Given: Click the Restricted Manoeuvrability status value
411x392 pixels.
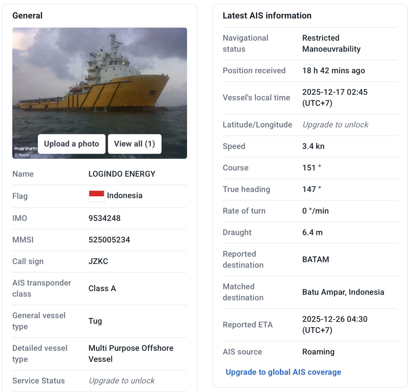Looking at the screenshot, I should click(331, 44).
